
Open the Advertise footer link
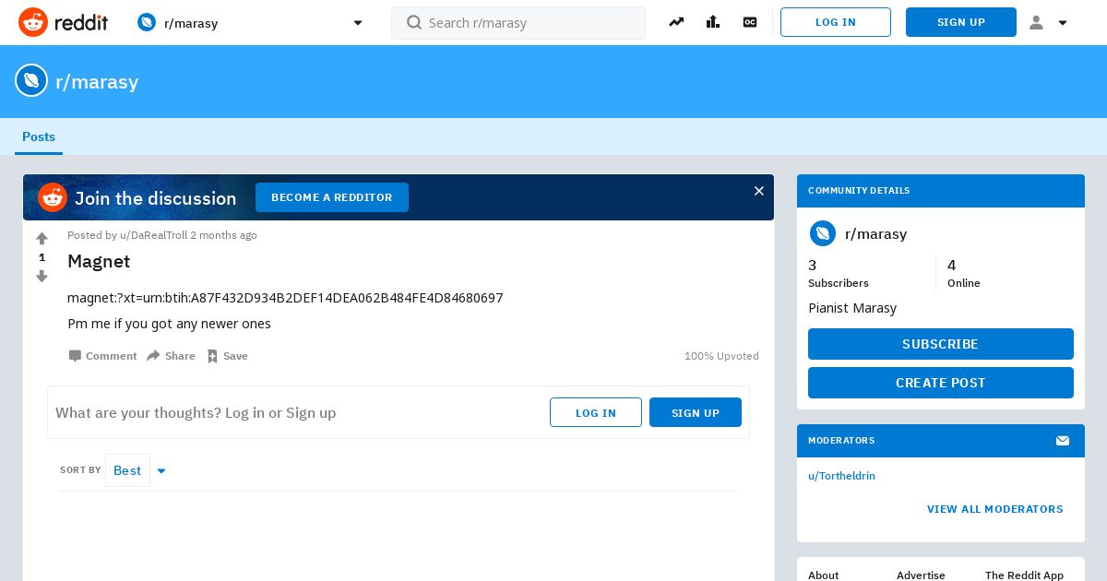pyautogui.click(x=921, y=575)
